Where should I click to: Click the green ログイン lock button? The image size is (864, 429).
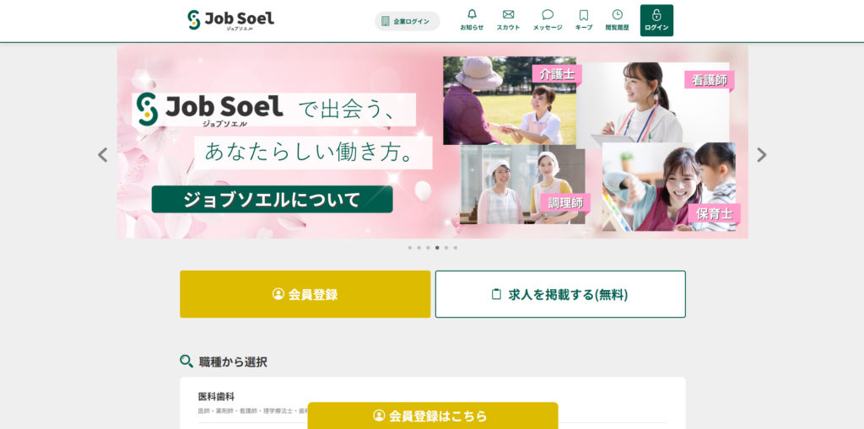[656, 20]
